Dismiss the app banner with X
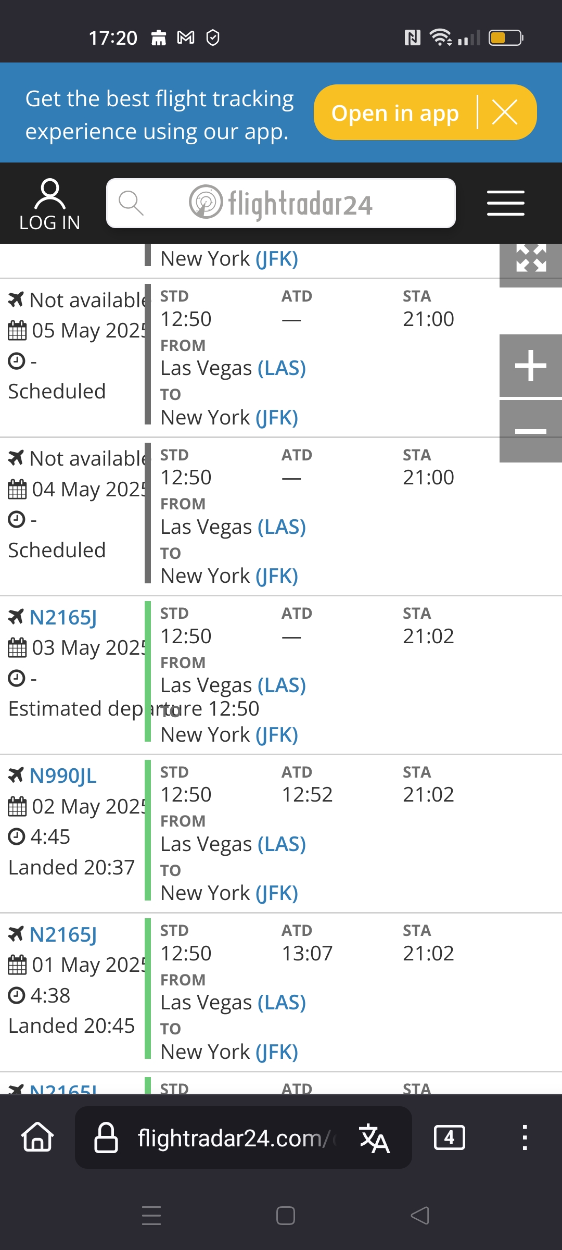The height and width of the screenshot is (1250, 562). click(505, 113)
